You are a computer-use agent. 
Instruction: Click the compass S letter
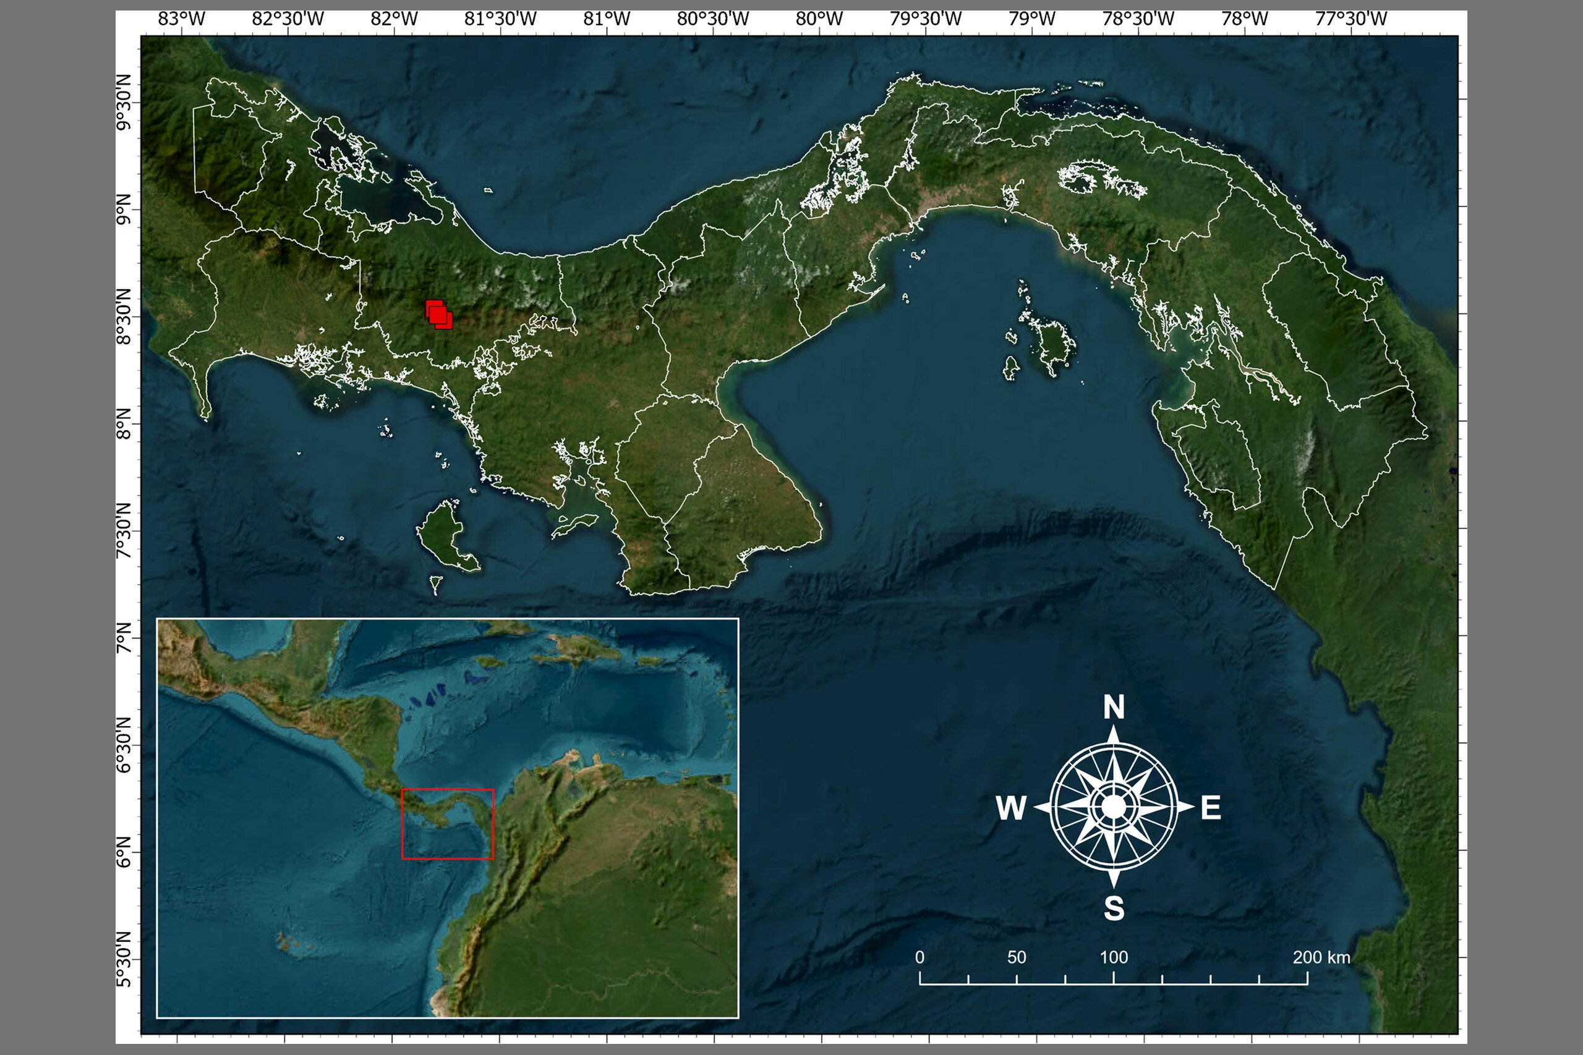pyautogui.click(x=1114, y=909)
